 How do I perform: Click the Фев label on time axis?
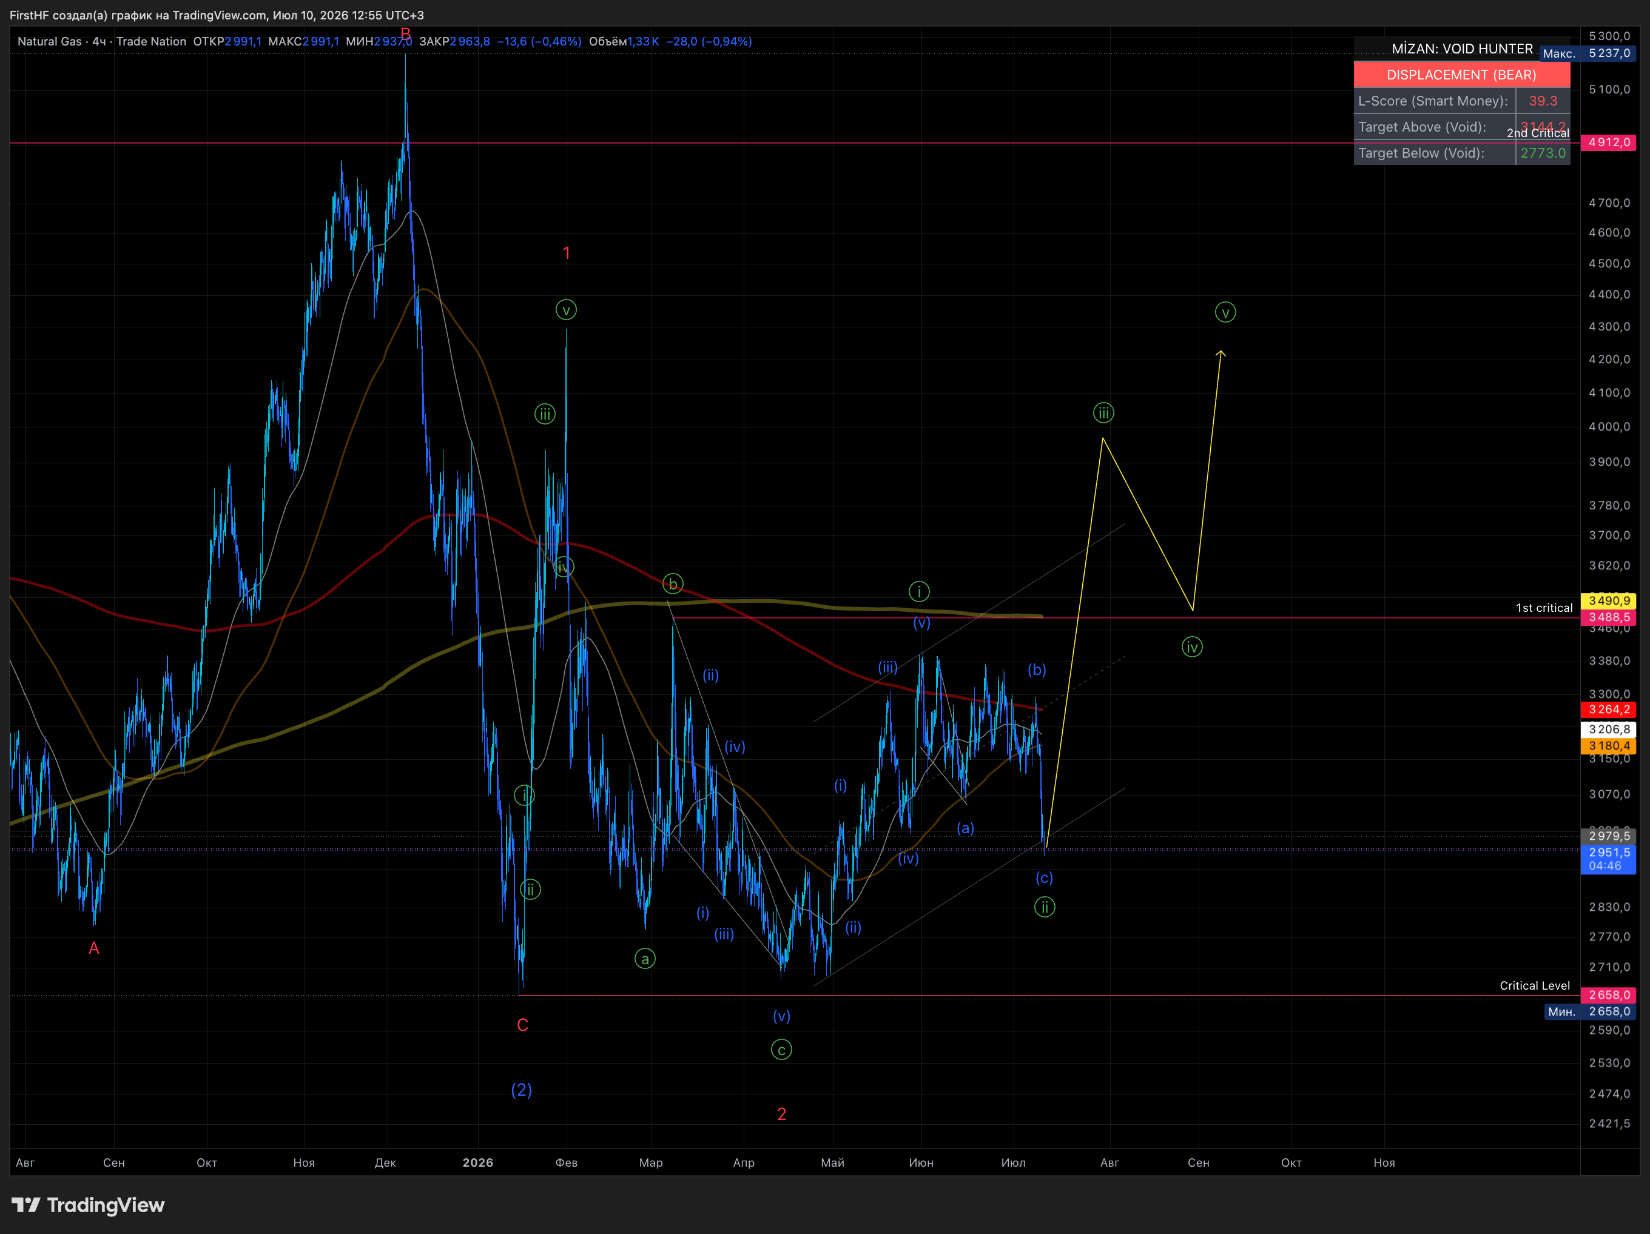pyautogui.click(x=566, y=1162)
